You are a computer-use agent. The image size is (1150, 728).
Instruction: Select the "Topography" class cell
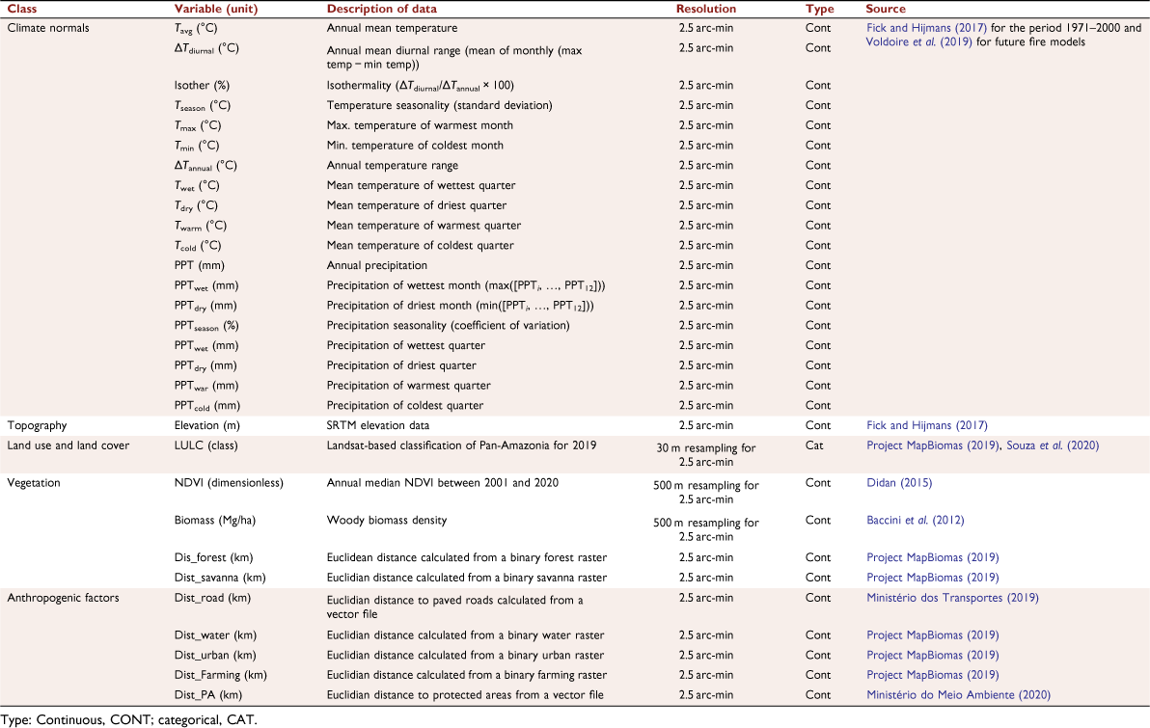37,425
